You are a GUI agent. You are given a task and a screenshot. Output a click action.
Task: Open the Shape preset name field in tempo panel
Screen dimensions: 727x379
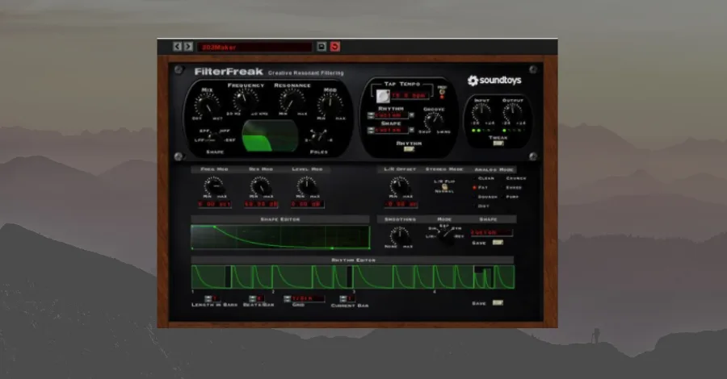pos(391,131)
